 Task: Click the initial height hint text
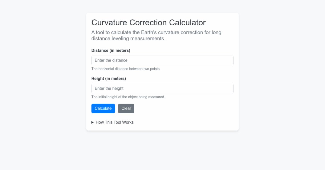click(x=128, y=97)
